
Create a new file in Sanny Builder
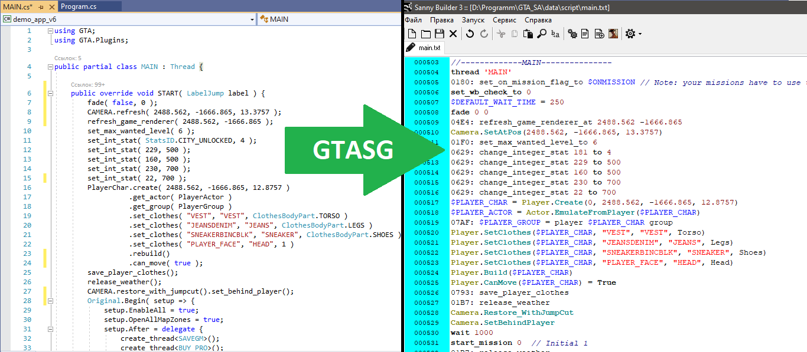pyautogui.click(x=412, y=34)
